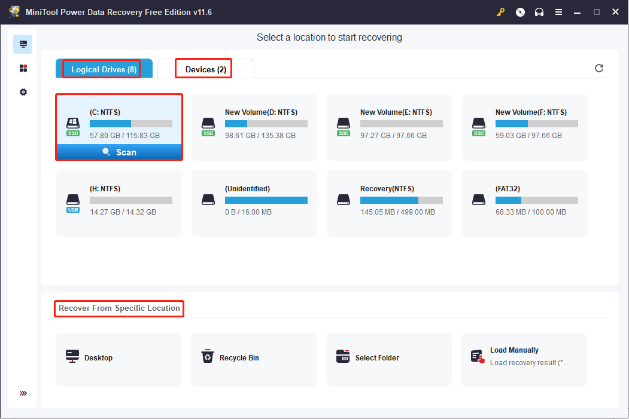629x419 pixels.
Task: Switch to Logical Drives (8) tab
Action: [104, 69]
